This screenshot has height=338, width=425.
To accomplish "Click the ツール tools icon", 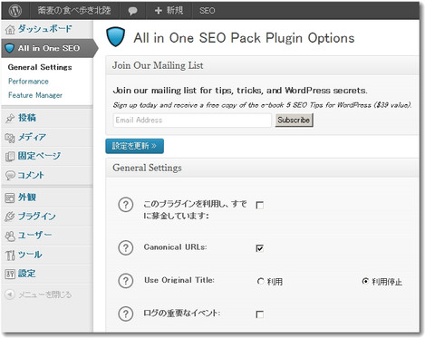I will click(10, 256).
